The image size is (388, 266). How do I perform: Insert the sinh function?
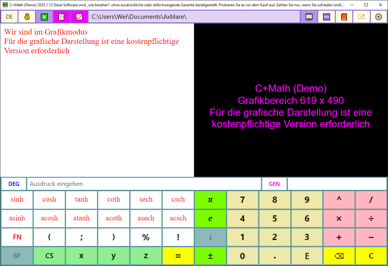pyautogui.click(x=17, y=200)
